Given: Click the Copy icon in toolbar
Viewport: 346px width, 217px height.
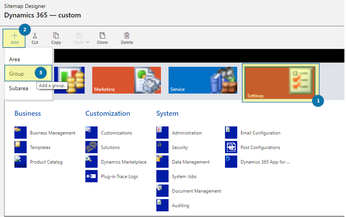Looking at the screenshot, I should pos(56,35).
